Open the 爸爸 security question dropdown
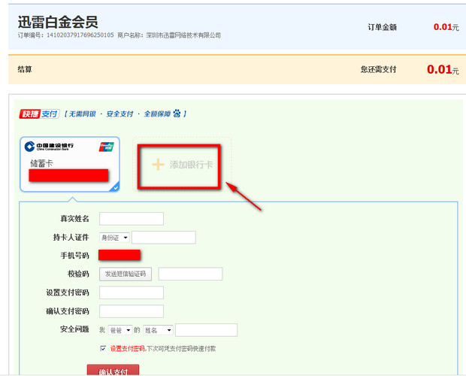The image size is (466, 376). coord(120,330)
